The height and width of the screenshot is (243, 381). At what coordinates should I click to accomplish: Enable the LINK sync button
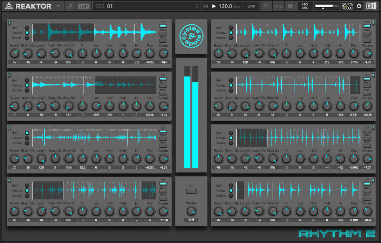pos(250,6)
